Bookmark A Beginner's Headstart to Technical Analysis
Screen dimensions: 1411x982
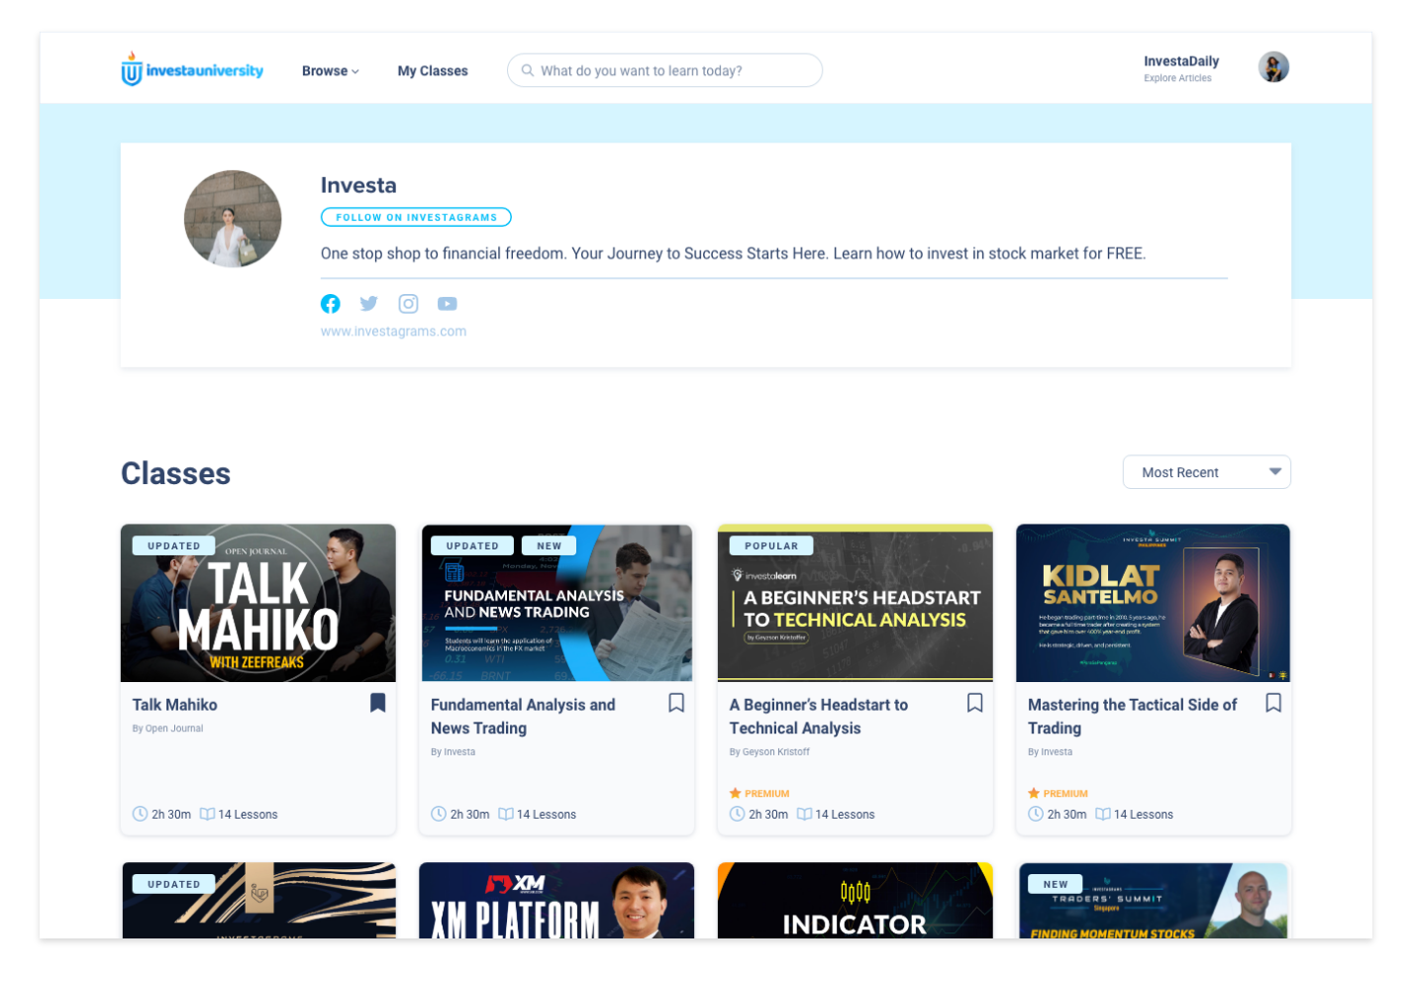click(x=975, y=703)
